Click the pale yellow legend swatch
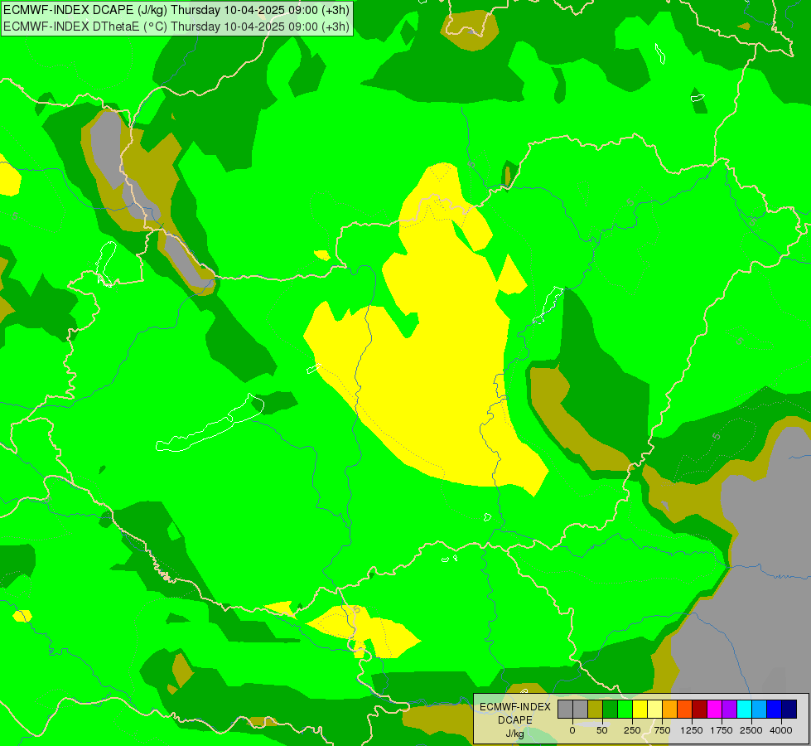811x746 pixels. (x=654, y=709)
